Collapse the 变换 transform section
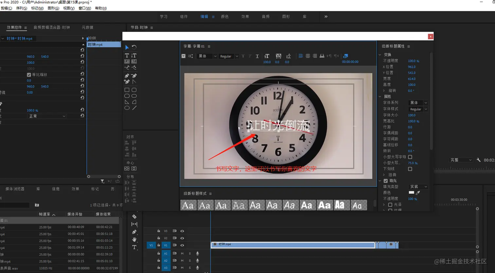The height and width of the screenshot is (273, 495). (x=380, y=55)
